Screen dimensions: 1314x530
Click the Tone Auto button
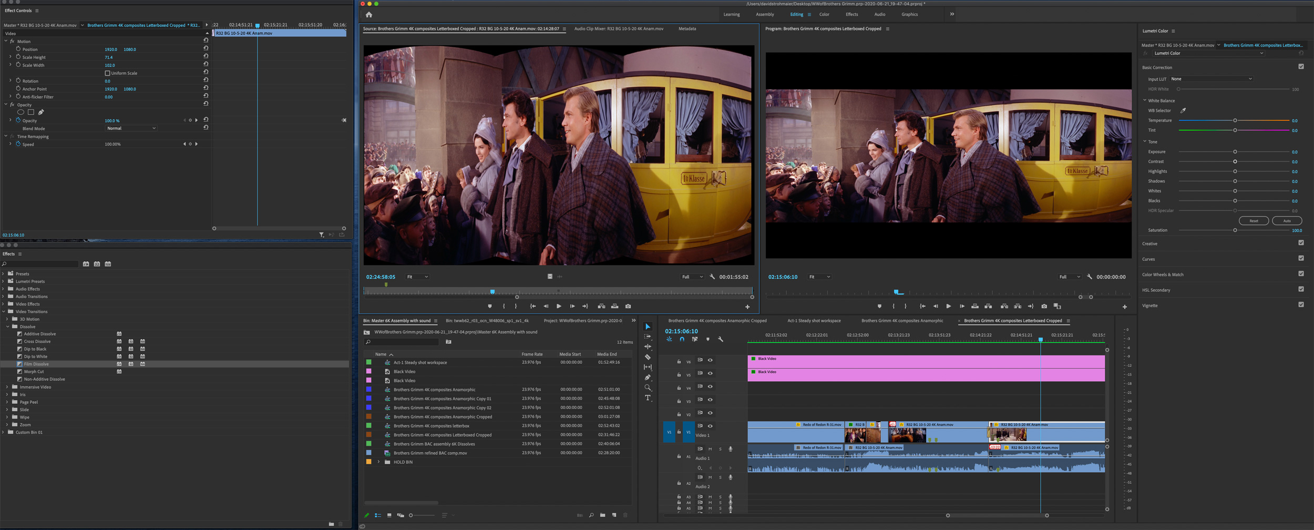click(x=1287, y=221)
